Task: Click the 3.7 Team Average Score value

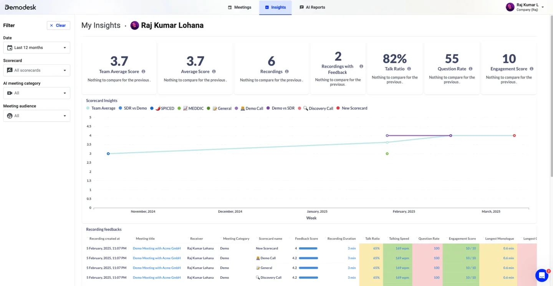Action: pos(119,61)
